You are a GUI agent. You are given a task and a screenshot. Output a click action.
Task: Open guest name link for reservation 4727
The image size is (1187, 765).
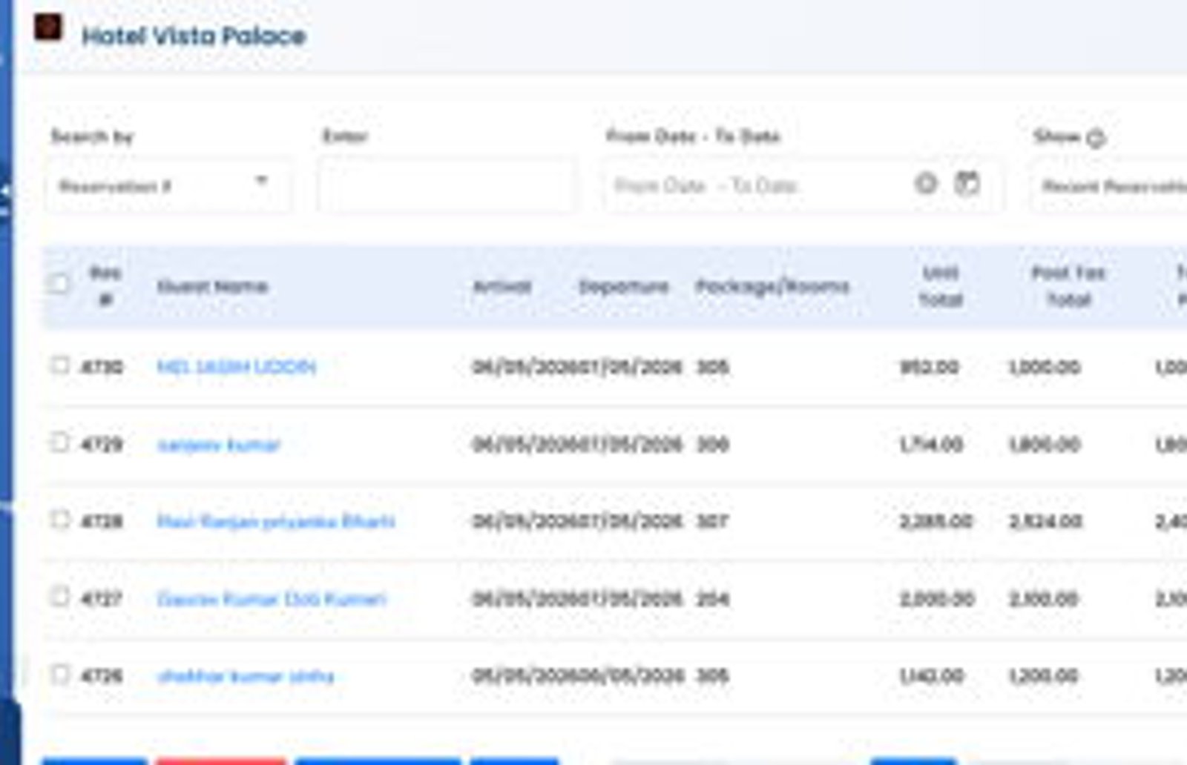coord(272,599)
